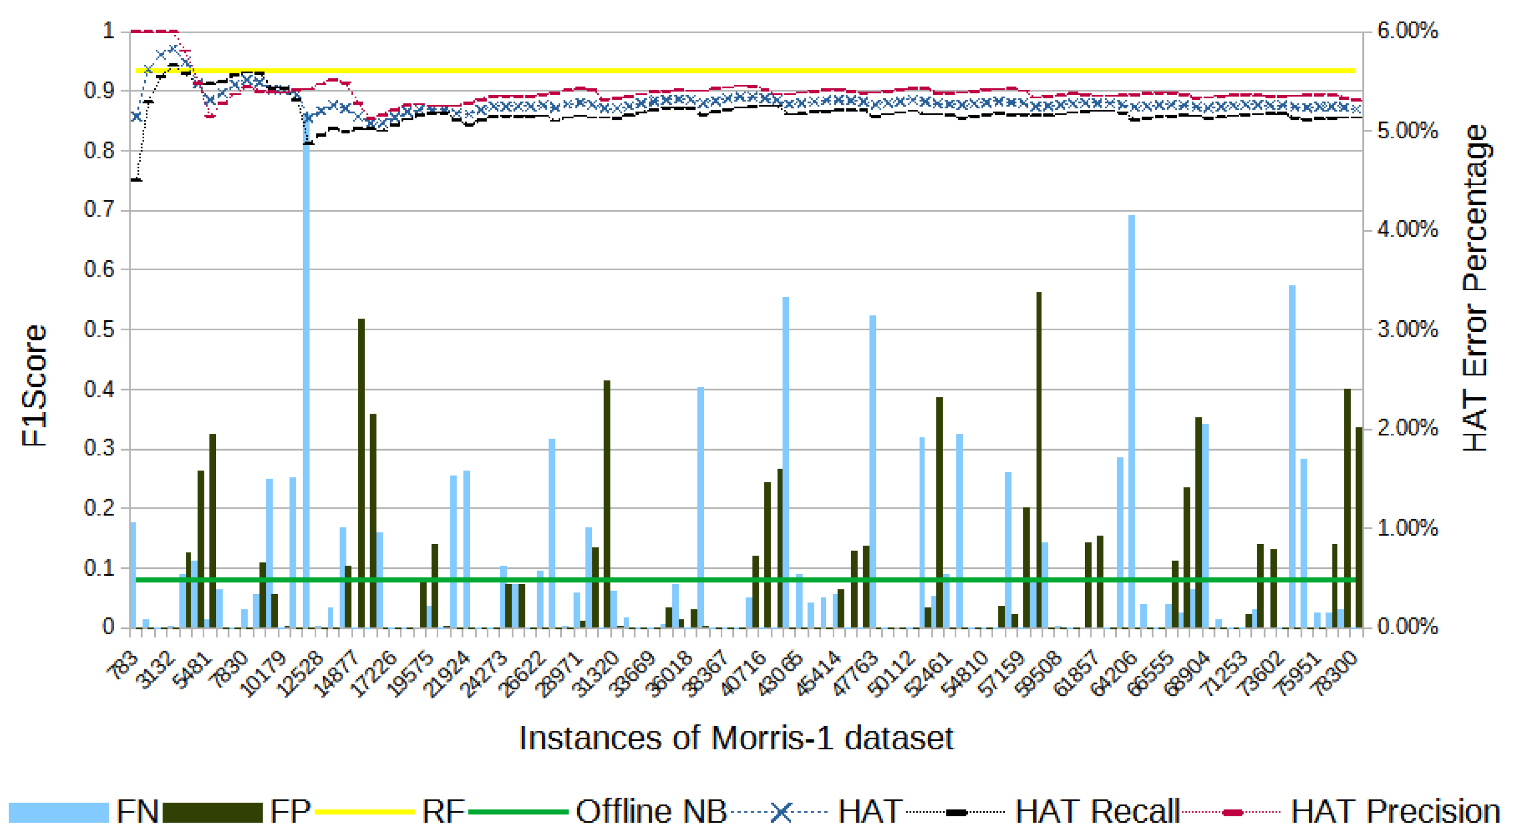
Task: Click the right axis value '2.00%'
Action: click(1408, 428)
